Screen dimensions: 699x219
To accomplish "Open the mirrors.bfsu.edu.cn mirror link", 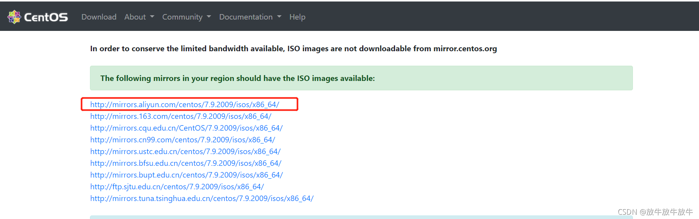I will [186, 163].
